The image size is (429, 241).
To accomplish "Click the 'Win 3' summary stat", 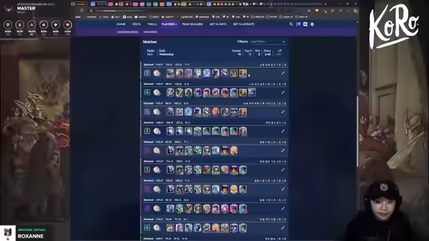I will point(257,52).
